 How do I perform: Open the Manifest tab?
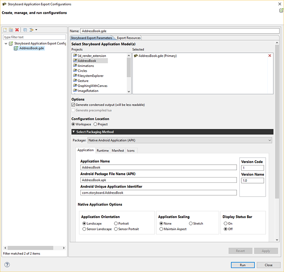click(x=118, y=150)
